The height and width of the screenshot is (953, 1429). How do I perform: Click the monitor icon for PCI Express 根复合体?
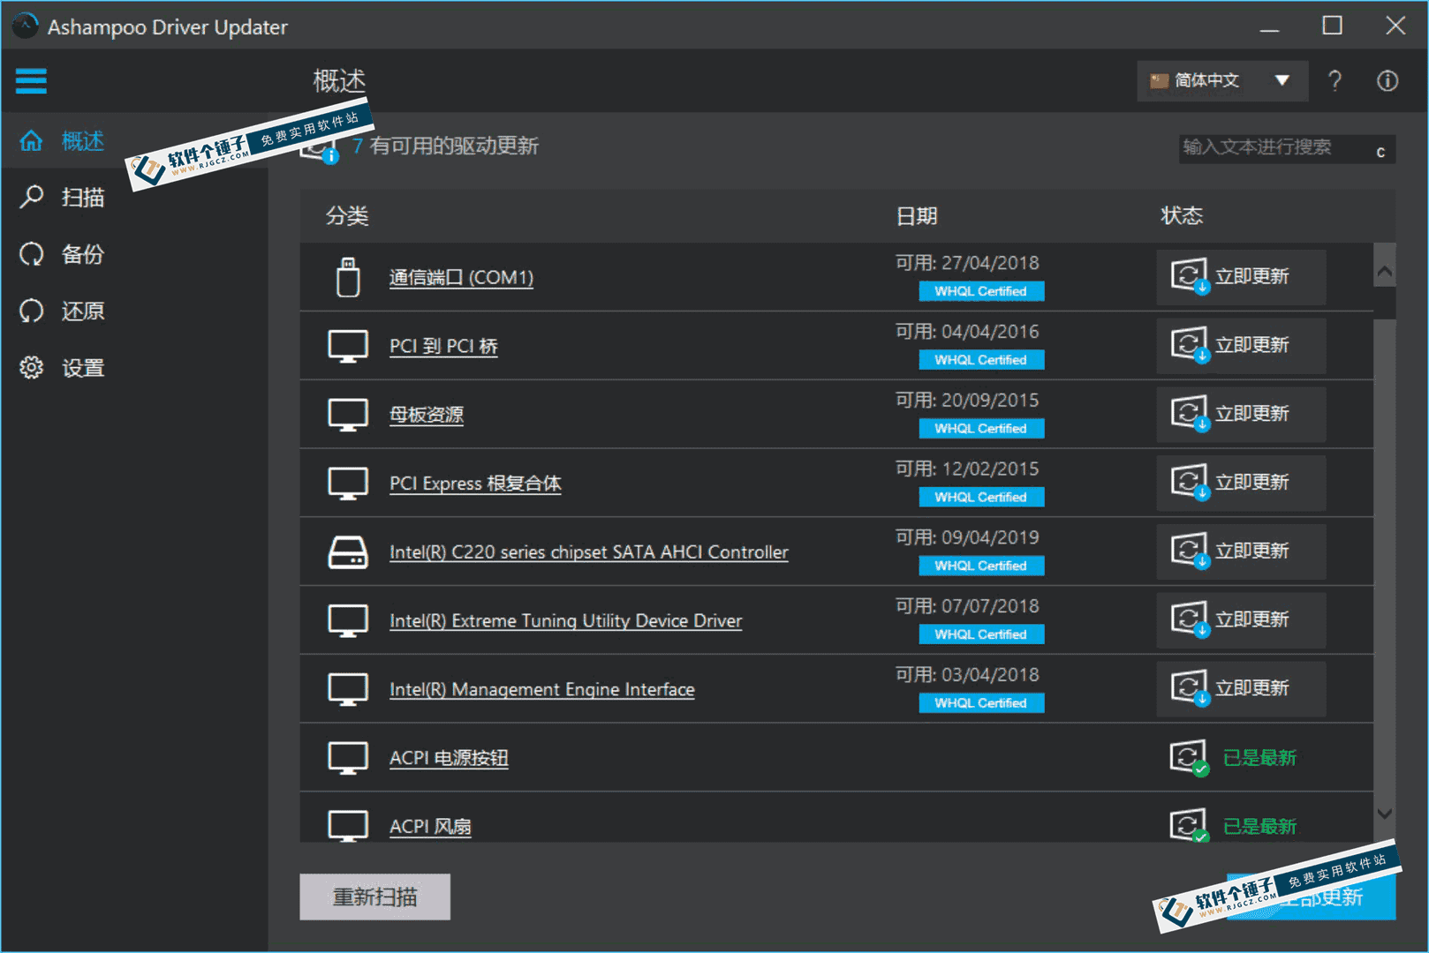coord(348,484)
